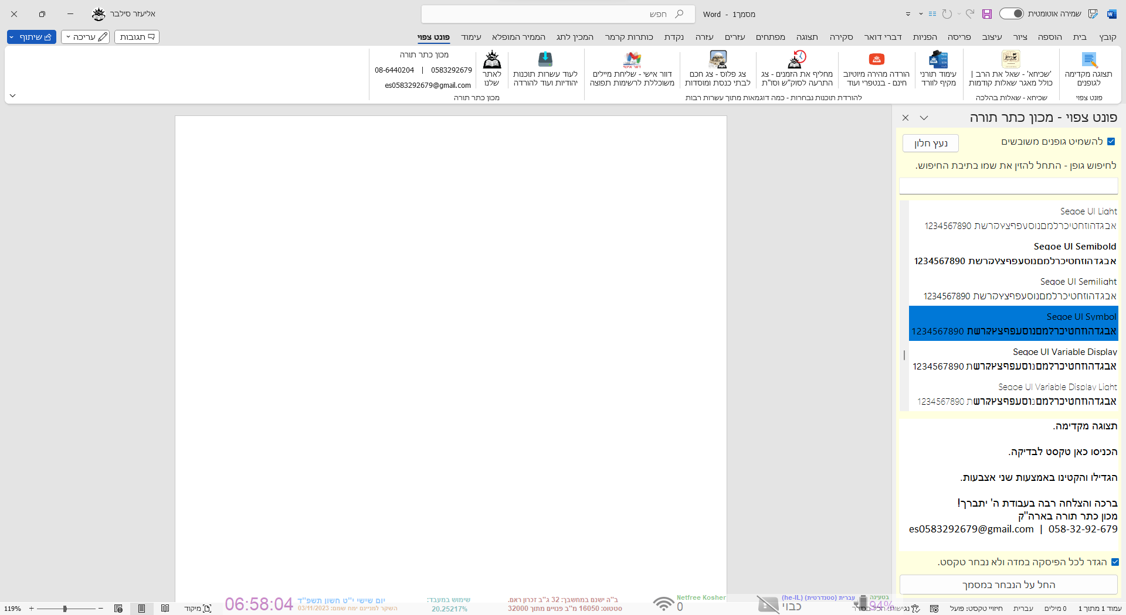The width and height of the screenshot is (1126, 615).
Task: Collapse the ribbon with the chevron
Action: pyautogui.click(x=13, y=95)
